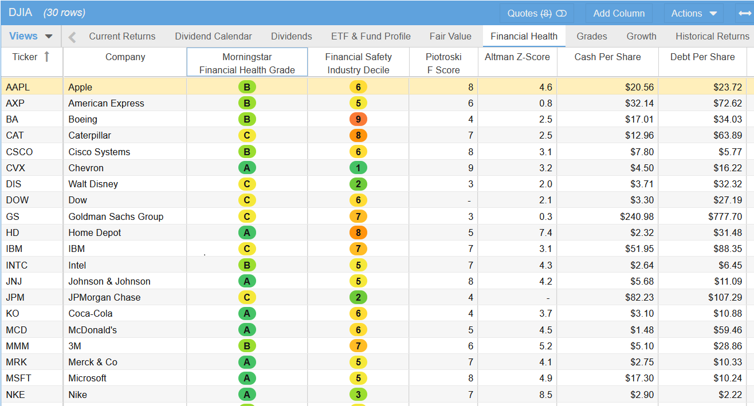Open the Actions dropdown menu

pos(694,13)
